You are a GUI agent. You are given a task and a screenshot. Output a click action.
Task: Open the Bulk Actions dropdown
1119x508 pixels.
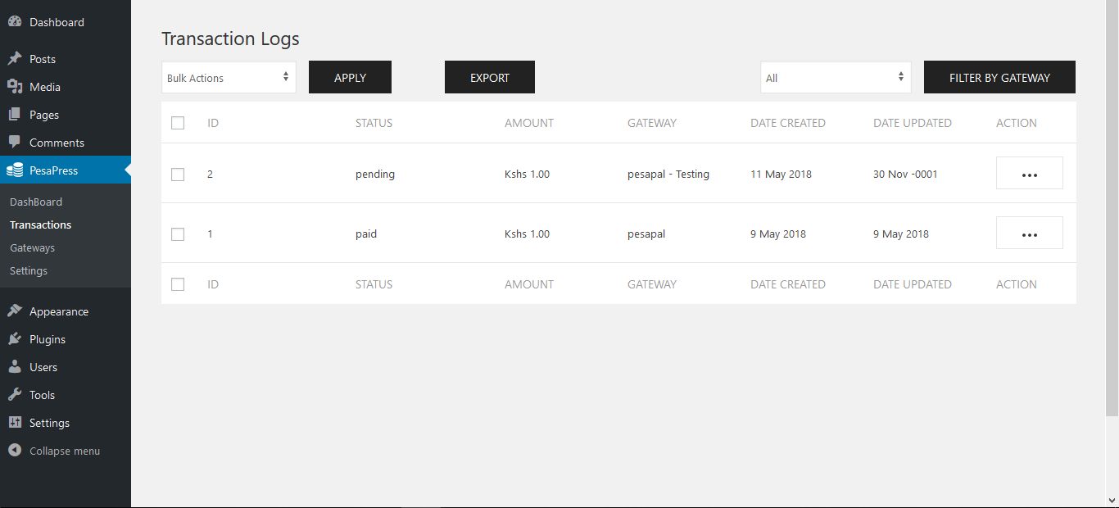pyautogui.click(x=229, y=78)
